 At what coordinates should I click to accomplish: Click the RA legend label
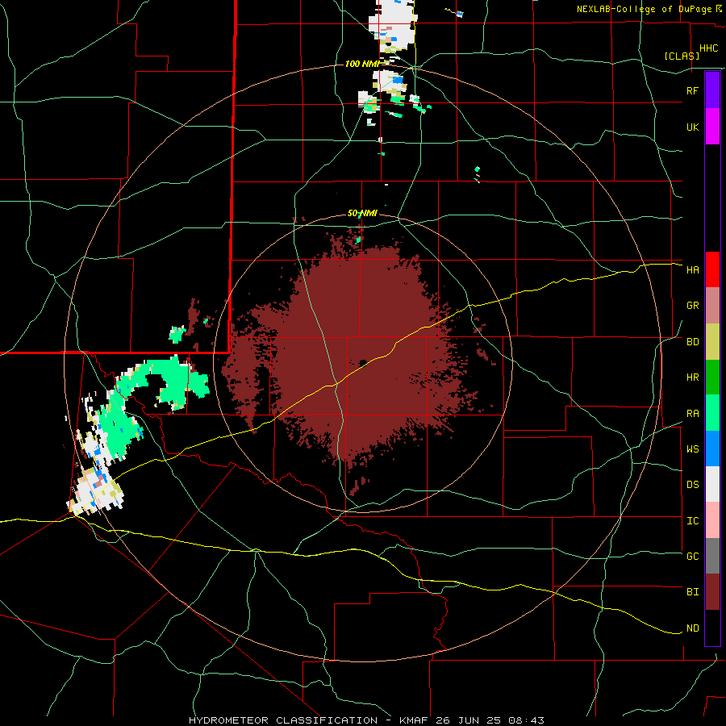pyautogui.click(x=692, y=414)
